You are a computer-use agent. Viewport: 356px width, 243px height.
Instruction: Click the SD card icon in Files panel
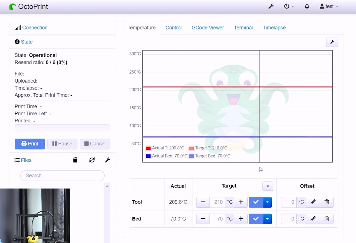[75, 160]
